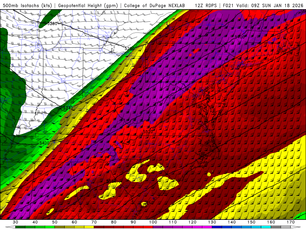Click the 5340 contour height label
Viewport: 306px width, 229px height.
coord(68,108)
